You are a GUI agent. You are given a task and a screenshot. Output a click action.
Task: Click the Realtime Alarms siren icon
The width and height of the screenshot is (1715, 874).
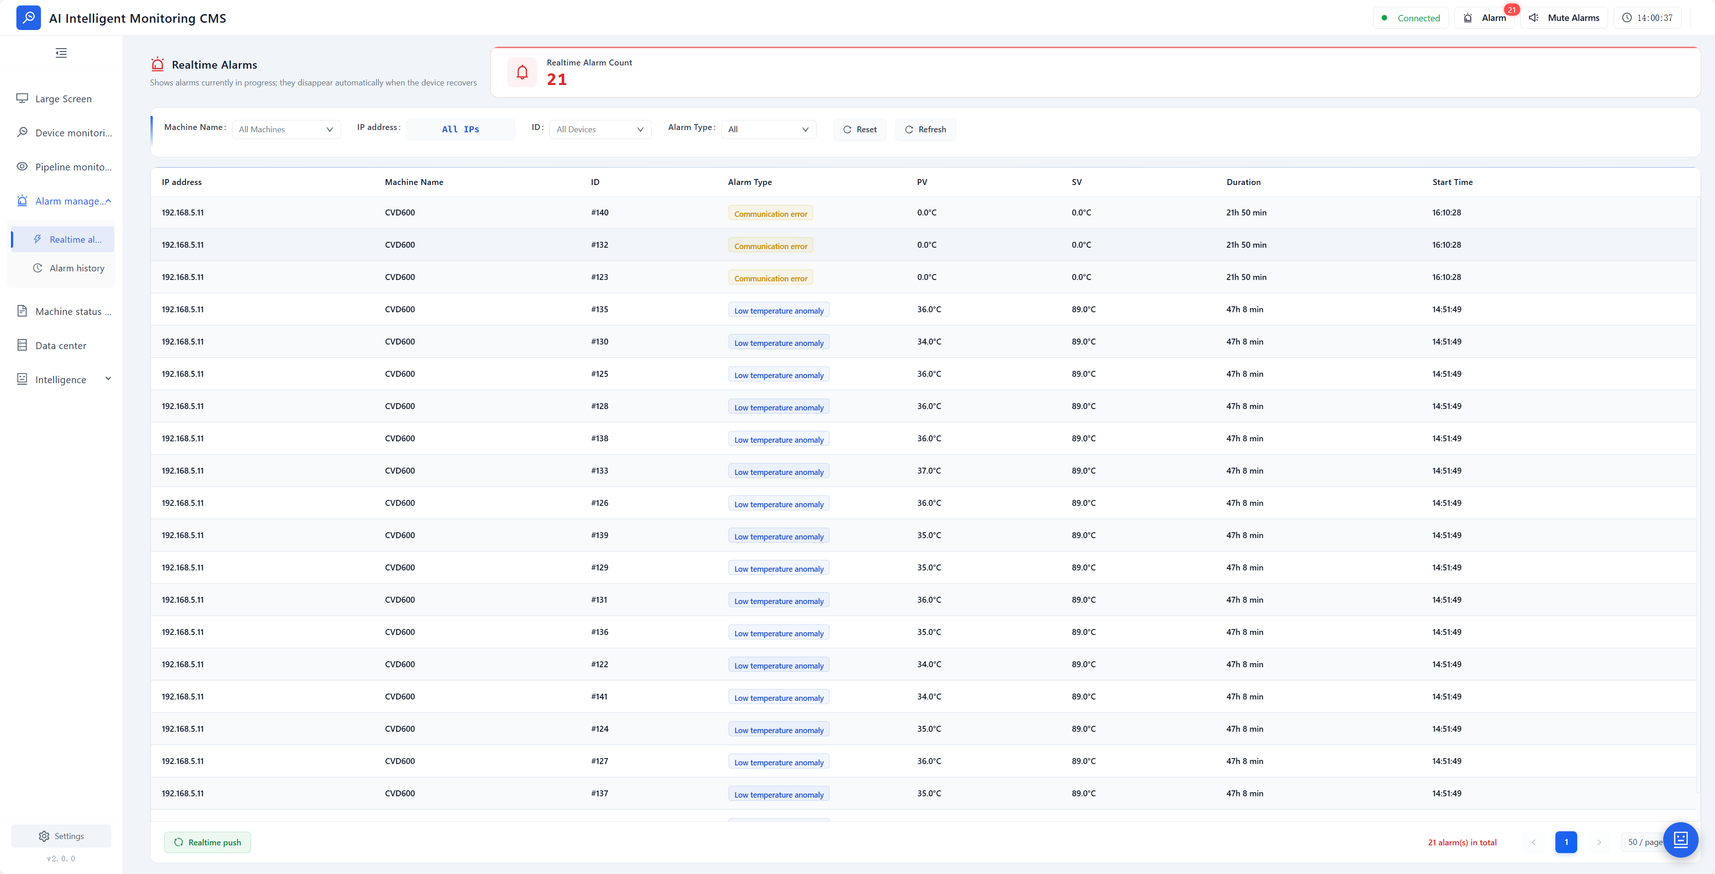(x=157, y=65)
